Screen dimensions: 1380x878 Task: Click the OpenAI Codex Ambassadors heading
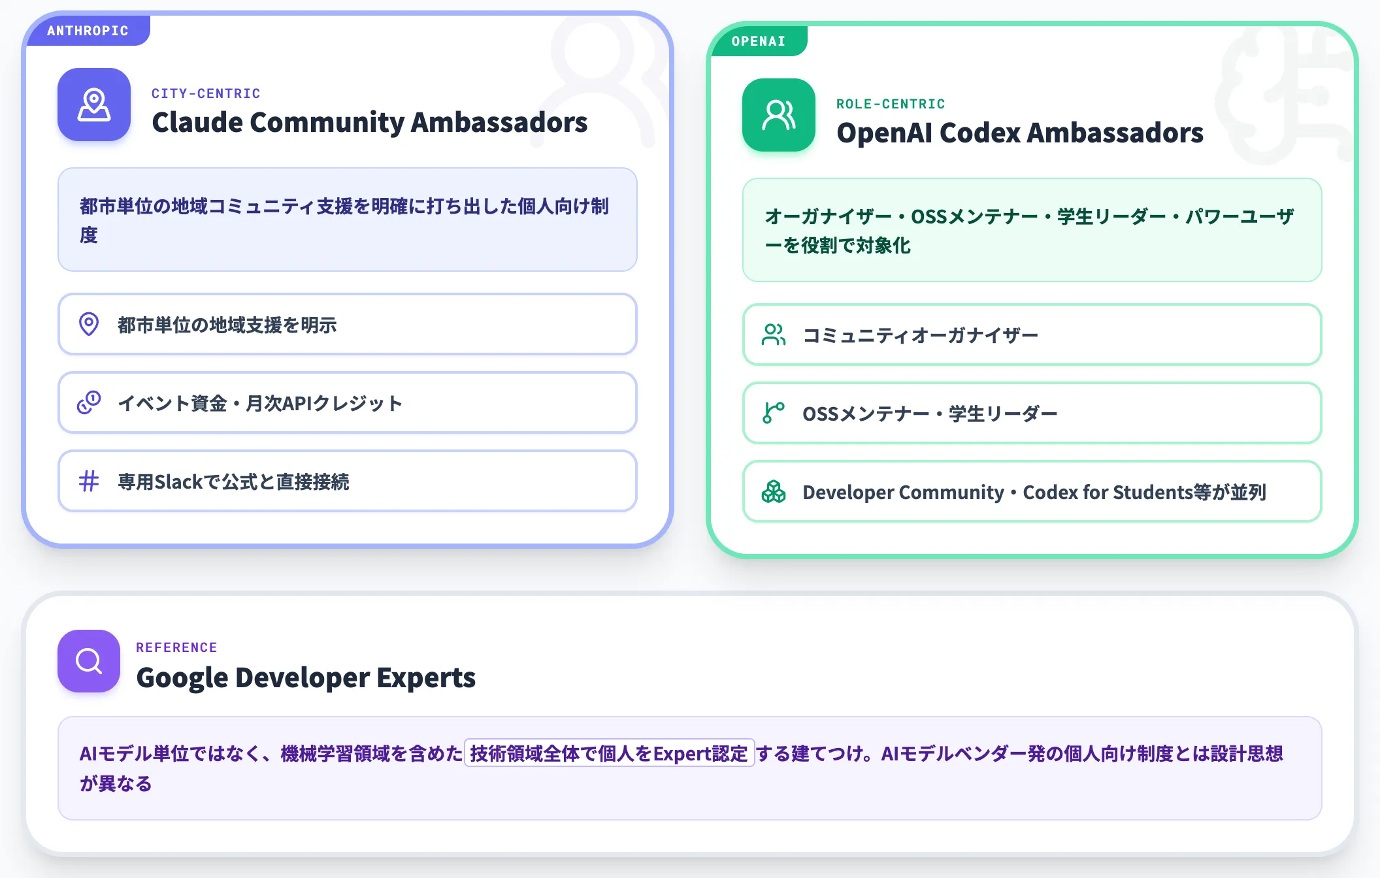click(x=1020, y=133)
